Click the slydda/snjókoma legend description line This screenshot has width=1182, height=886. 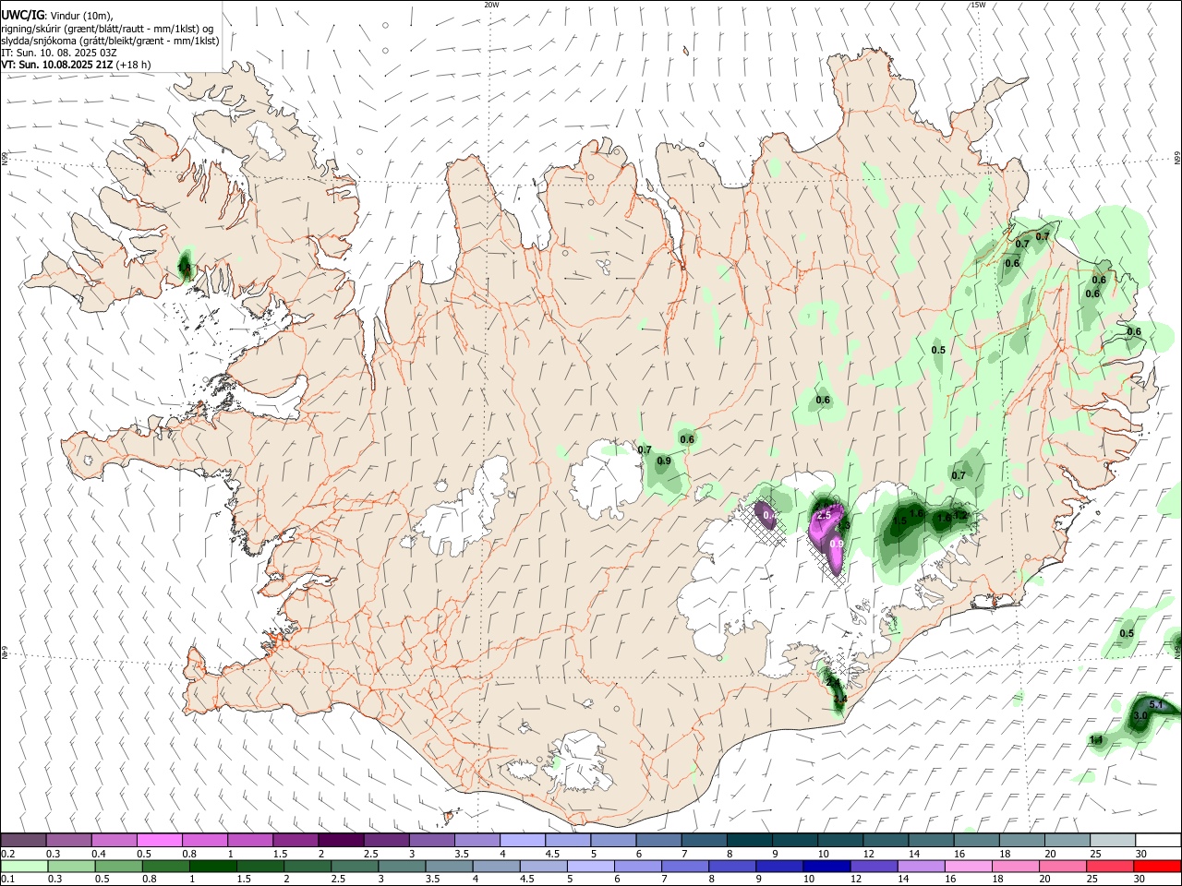(x=110, y=40)
